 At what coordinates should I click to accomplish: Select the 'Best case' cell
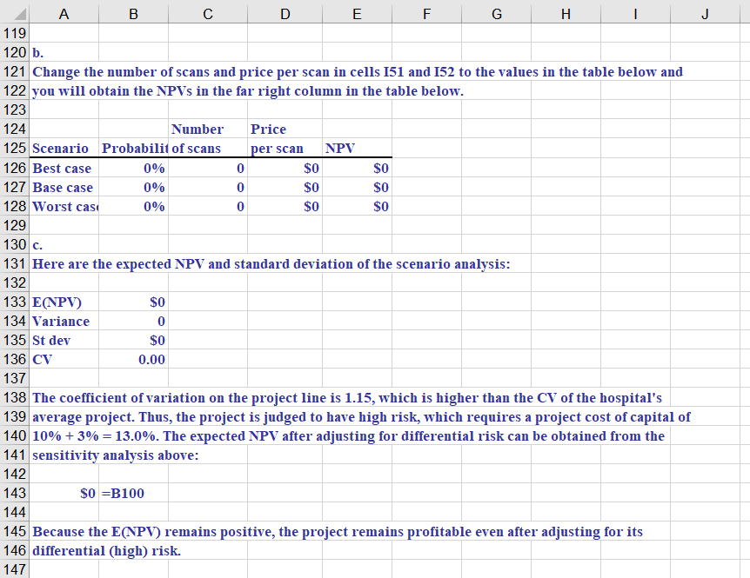point(64,168)
